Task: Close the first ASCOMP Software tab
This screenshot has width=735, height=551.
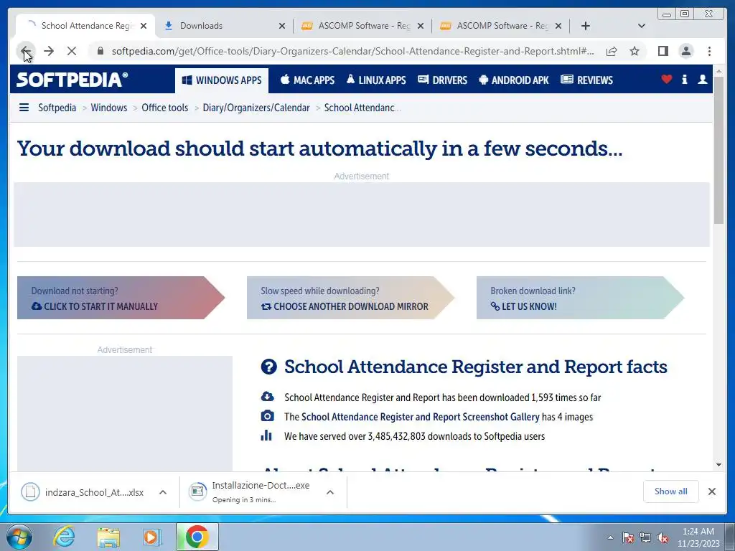Action: pos(421,26)
